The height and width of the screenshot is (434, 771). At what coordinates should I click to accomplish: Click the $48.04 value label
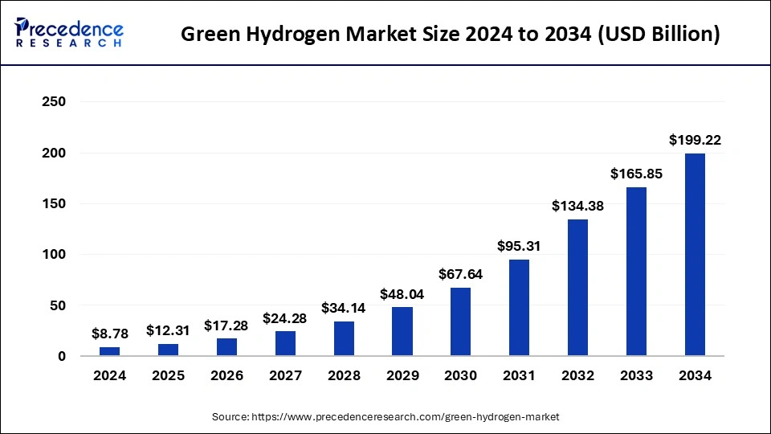pyautogui.click(x=402, y=294)
